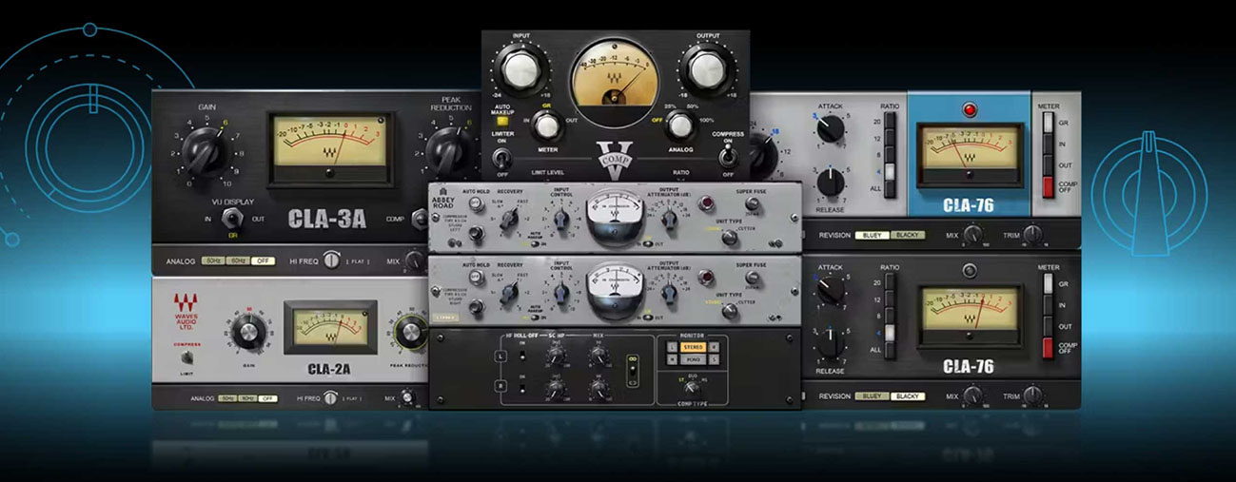Image resolution: width=1236 pixels, height=482 pixels.
Task: Click the blue CLA-76 Mix knob
Action: point(972,233)
